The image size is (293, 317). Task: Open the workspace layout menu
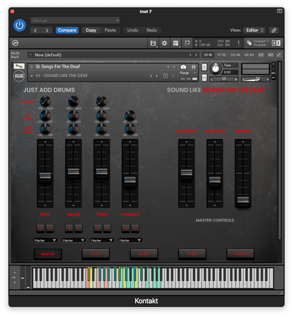175,43
